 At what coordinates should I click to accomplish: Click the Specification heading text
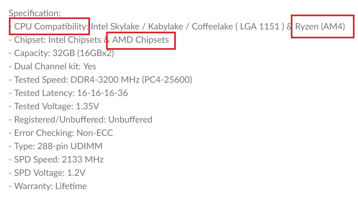click(x=35, y=13)
